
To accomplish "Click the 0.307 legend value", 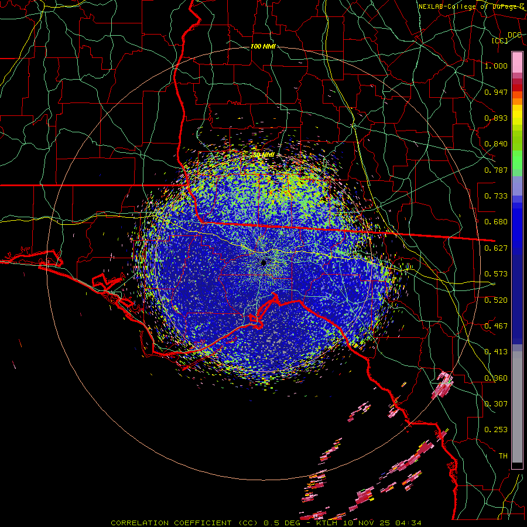I will pos(496,404).
